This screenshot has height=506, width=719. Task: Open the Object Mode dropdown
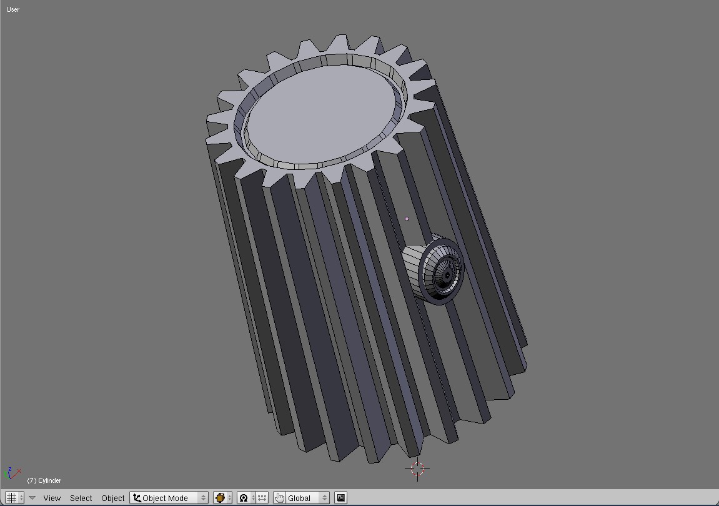coord(169,498)
